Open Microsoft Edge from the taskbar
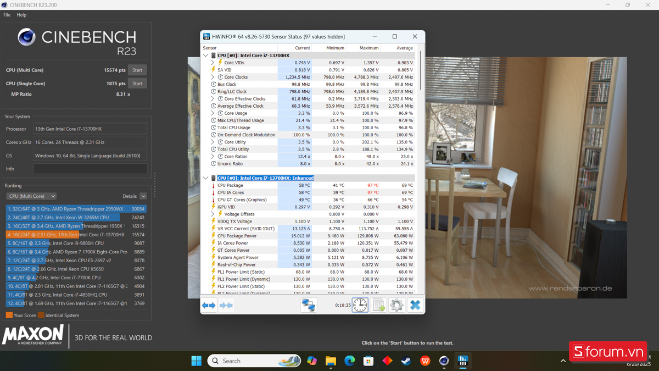 [350, 361]
